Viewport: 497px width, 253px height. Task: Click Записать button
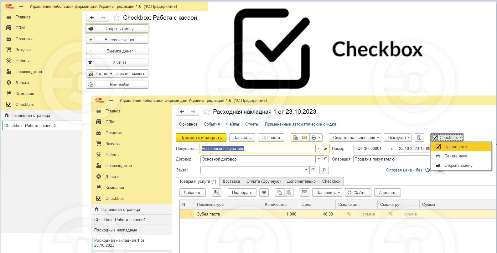[x=242, y=137]
